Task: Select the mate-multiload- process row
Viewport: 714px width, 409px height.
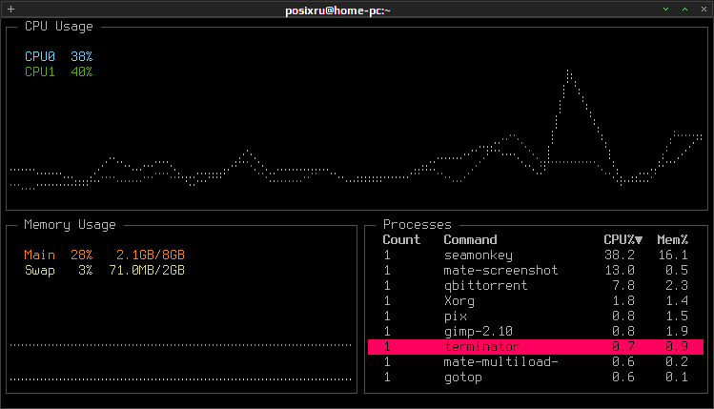Action: point(536,362)
